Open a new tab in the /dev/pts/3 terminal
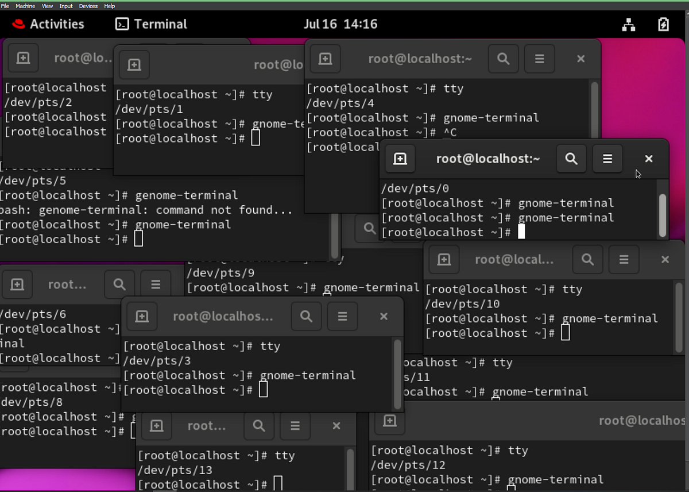The width and height of the screenshot is (689, 492). click(142, 316)
